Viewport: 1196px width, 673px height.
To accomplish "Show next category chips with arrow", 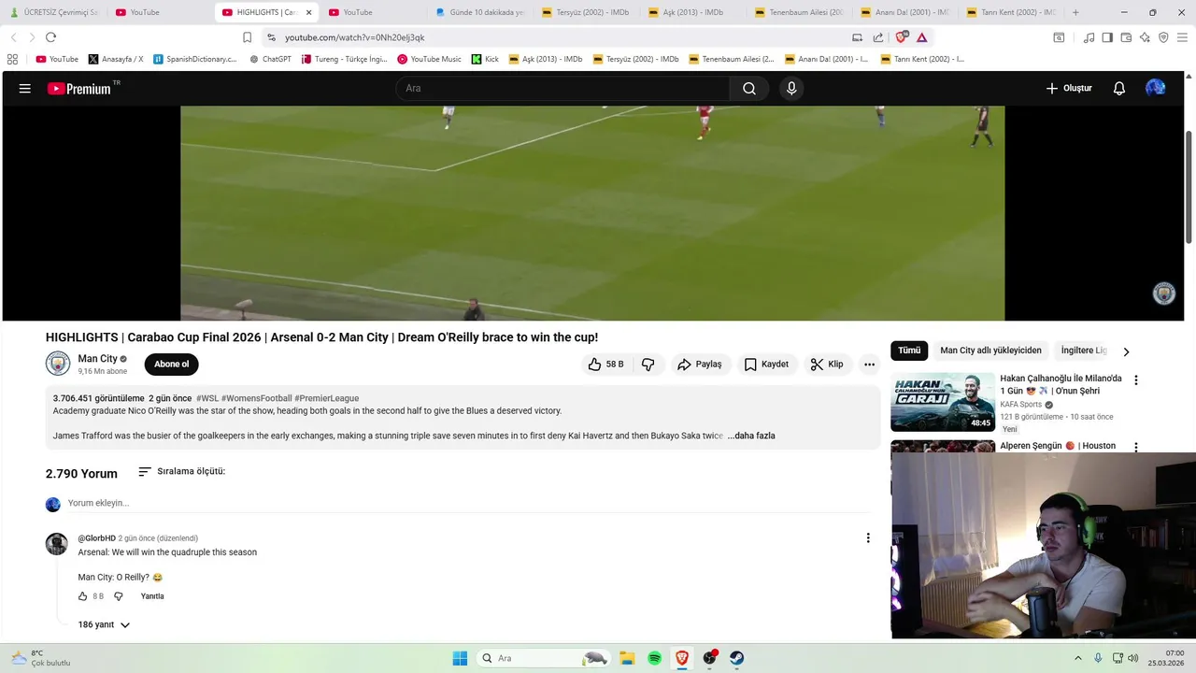I will [x=1126, y=351].
